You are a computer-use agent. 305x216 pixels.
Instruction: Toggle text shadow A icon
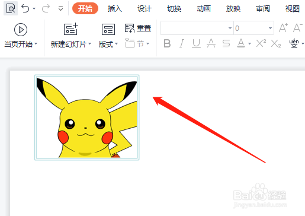(x=211, y=43)
